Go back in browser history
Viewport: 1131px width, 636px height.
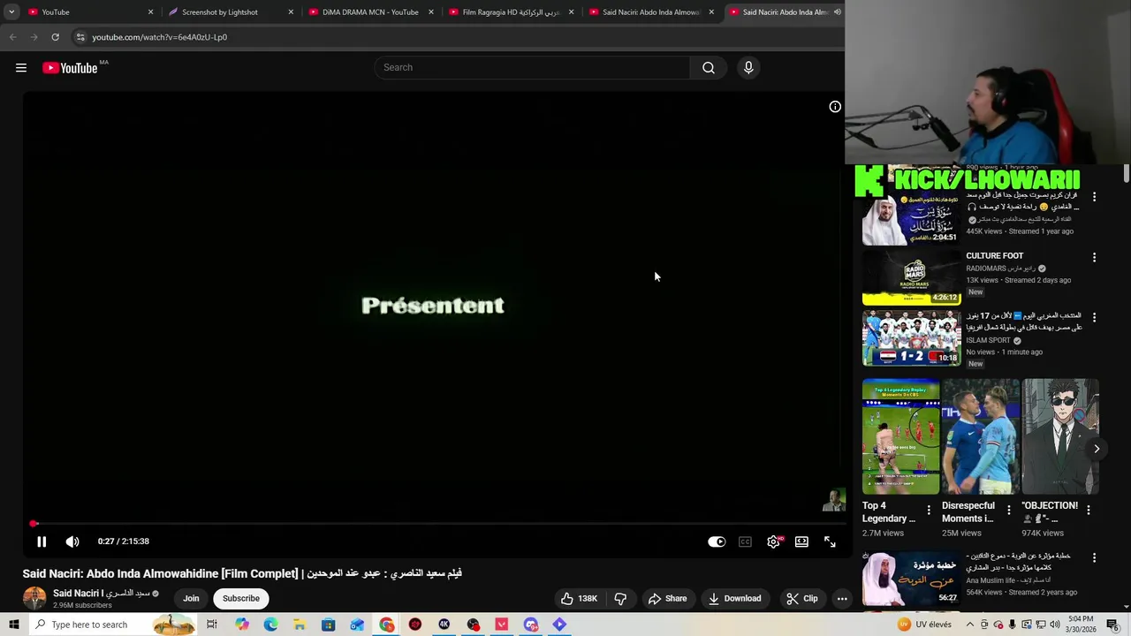(12, 37)
